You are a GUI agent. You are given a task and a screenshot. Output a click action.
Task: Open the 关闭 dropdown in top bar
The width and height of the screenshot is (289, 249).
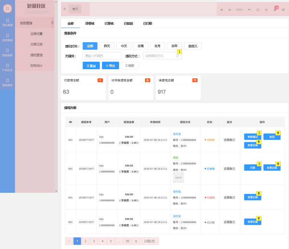pyautogui.click(x=239, y=10)
